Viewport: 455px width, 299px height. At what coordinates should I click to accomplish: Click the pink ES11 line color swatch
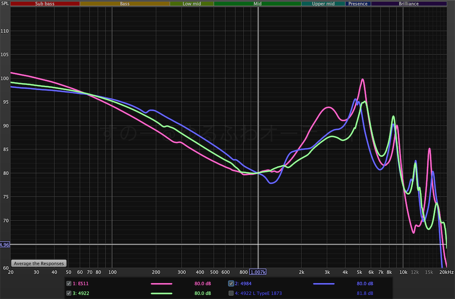(162, 283)
